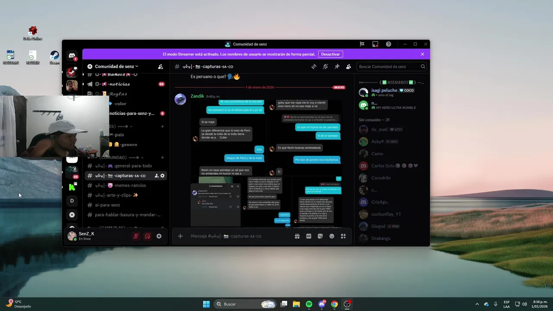Click SenZ_K user panel avatar
Viewport: 553px width, 311px height.
pos(72,236)
